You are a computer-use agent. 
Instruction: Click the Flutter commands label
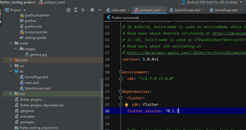[x=125, y=18]
